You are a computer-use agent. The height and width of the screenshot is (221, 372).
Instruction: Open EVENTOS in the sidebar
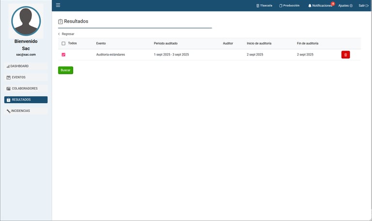(26, 77)
